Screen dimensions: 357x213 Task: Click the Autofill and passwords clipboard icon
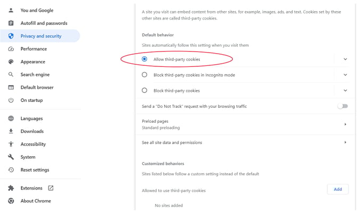pos(11,23)
